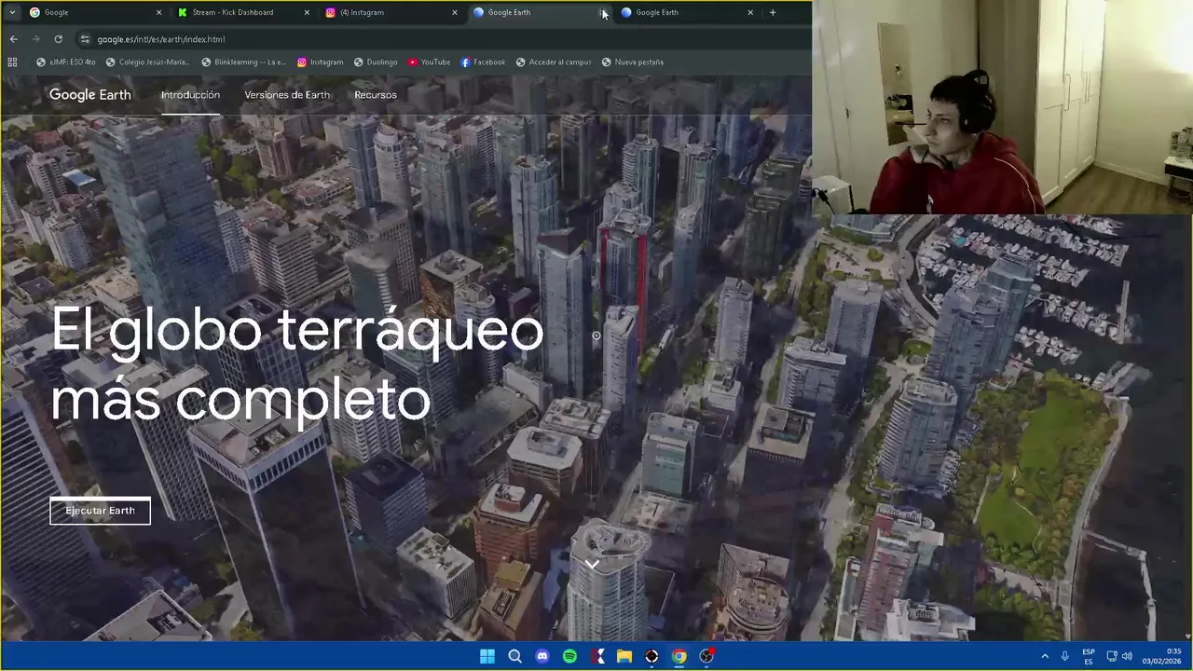This screenshot has height=671, width=1193.
Task: Reload the current page
Action: (x=58, y=39)
